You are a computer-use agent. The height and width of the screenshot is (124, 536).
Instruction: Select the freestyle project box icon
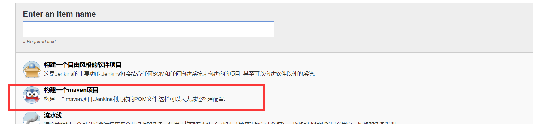(x=32, y=70)
